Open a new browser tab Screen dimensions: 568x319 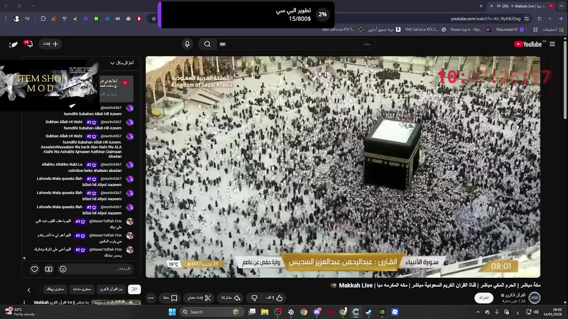tap(481, 6)
